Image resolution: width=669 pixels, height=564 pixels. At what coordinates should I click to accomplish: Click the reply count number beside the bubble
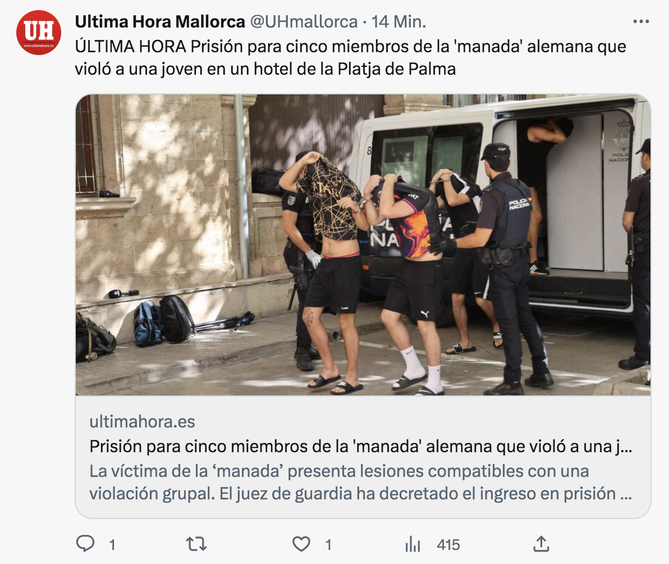coord(112,545)
